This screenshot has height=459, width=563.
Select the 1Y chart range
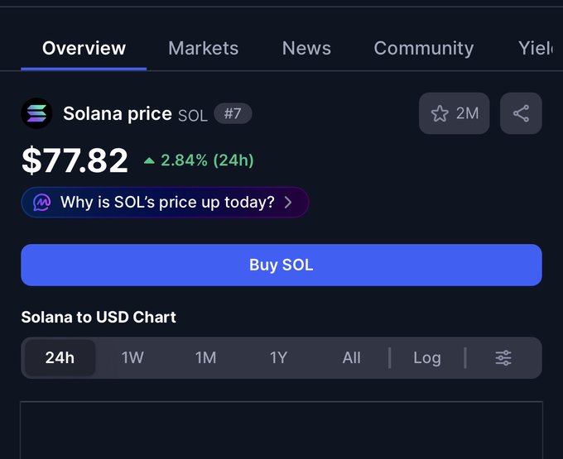coord(279,357)
